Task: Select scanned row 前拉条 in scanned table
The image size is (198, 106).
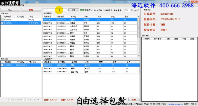Action: (x=91, y=69)
